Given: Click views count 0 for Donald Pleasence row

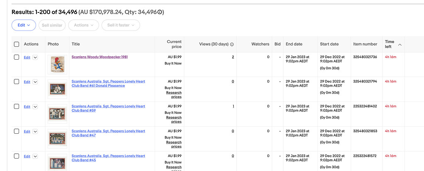Looking at the screenshot, I should click(x=233, y=82).
